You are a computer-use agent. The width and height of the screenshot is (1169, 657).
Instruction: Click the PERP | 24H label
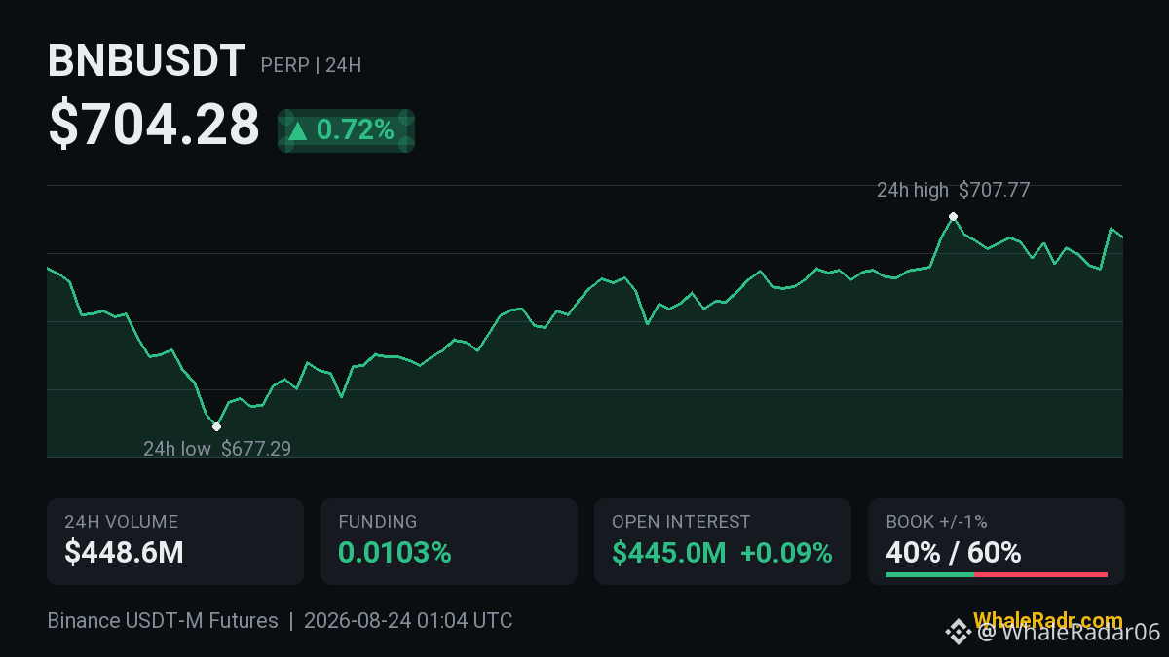pyautogui.click(x=311, y=65)
